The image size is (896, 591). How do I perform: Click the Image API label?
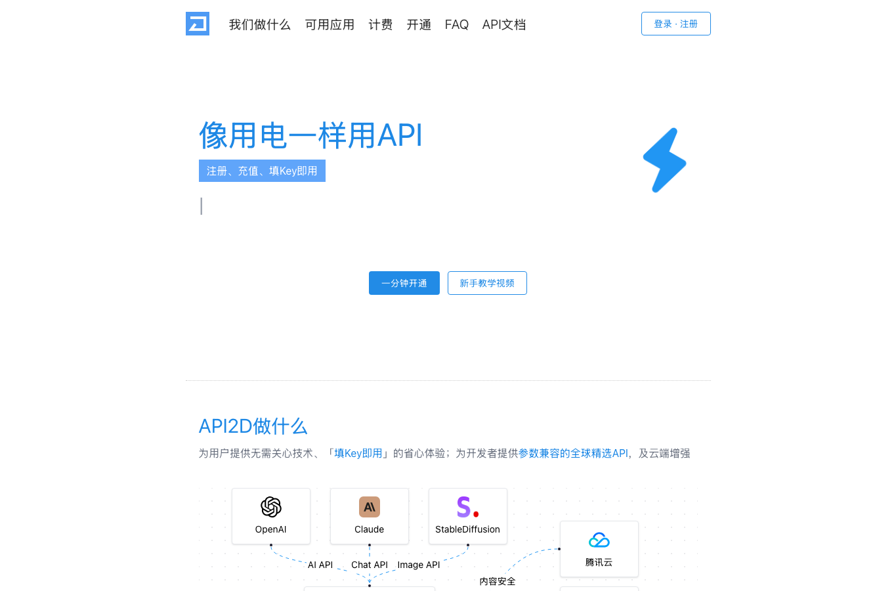point(419,565)
